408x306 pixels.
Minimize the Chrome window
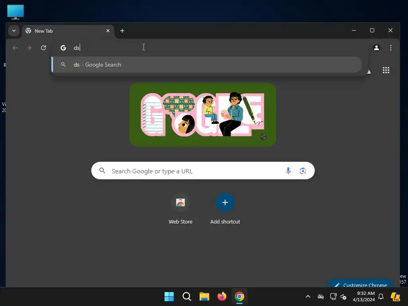pos(354,30)
